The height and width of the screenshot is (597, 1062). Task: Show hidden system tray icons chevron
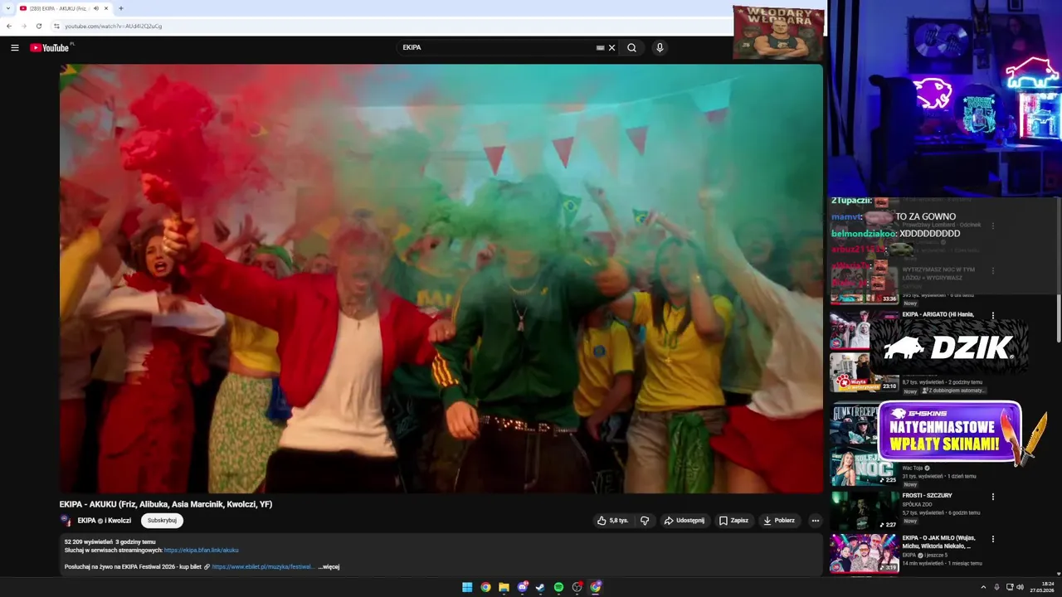coord(982,587)
